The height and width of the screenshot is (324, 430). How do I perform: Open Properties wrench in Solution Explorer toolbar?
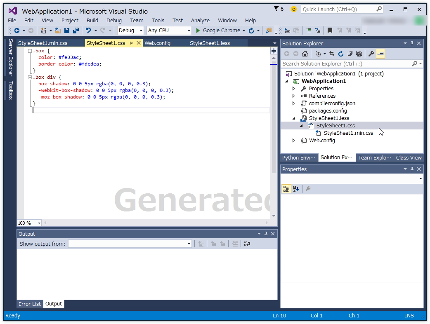tap(371, 54)
